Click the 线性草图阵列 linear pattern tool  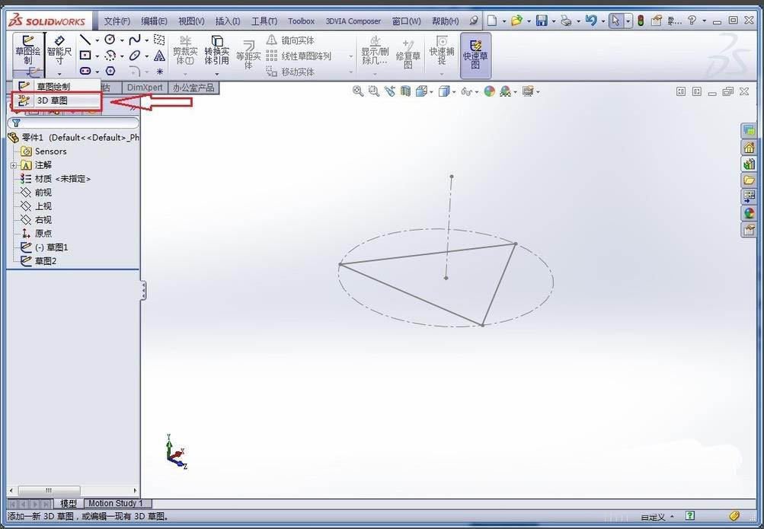pos(299,56)
